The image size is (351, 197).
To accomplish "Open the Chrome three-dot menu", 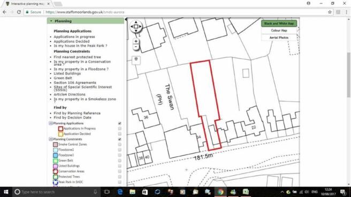I will tap(346, 12).
